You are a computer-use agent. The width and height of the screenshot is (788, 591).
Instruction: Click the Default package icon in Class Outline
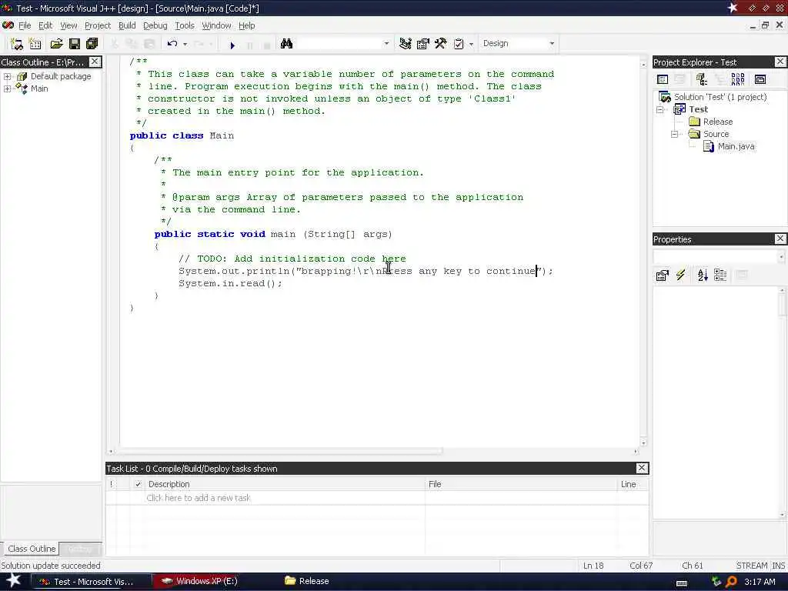(22, 76)
